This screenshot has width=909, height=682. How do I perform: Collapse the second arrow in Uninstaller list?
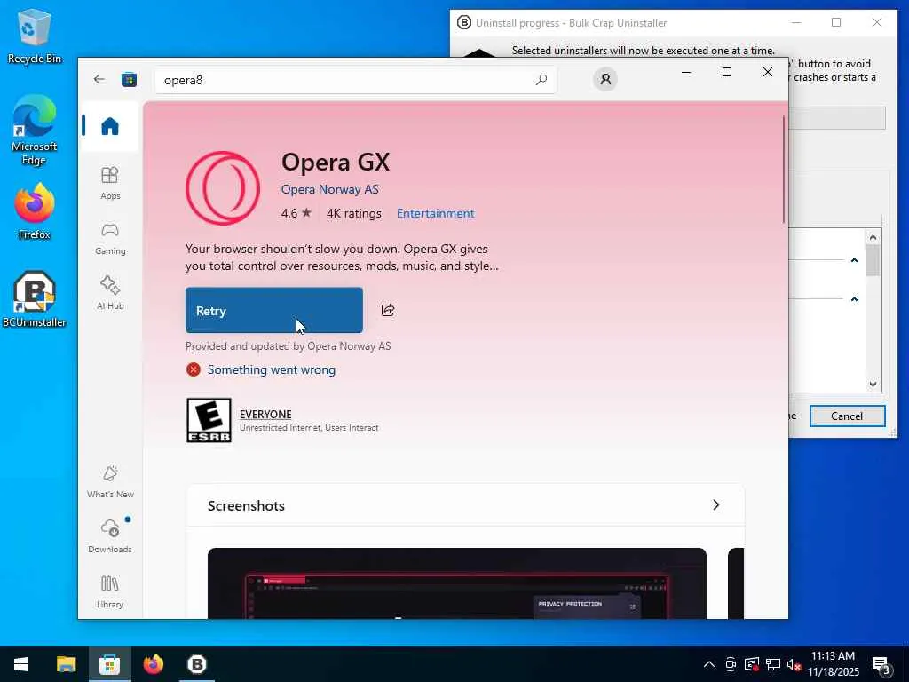click(x=854, y=298)
